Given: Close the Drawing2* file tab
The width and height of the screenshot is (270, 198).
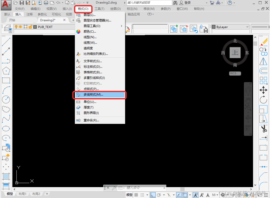Looking at the screenshot, I should [64, 20].
